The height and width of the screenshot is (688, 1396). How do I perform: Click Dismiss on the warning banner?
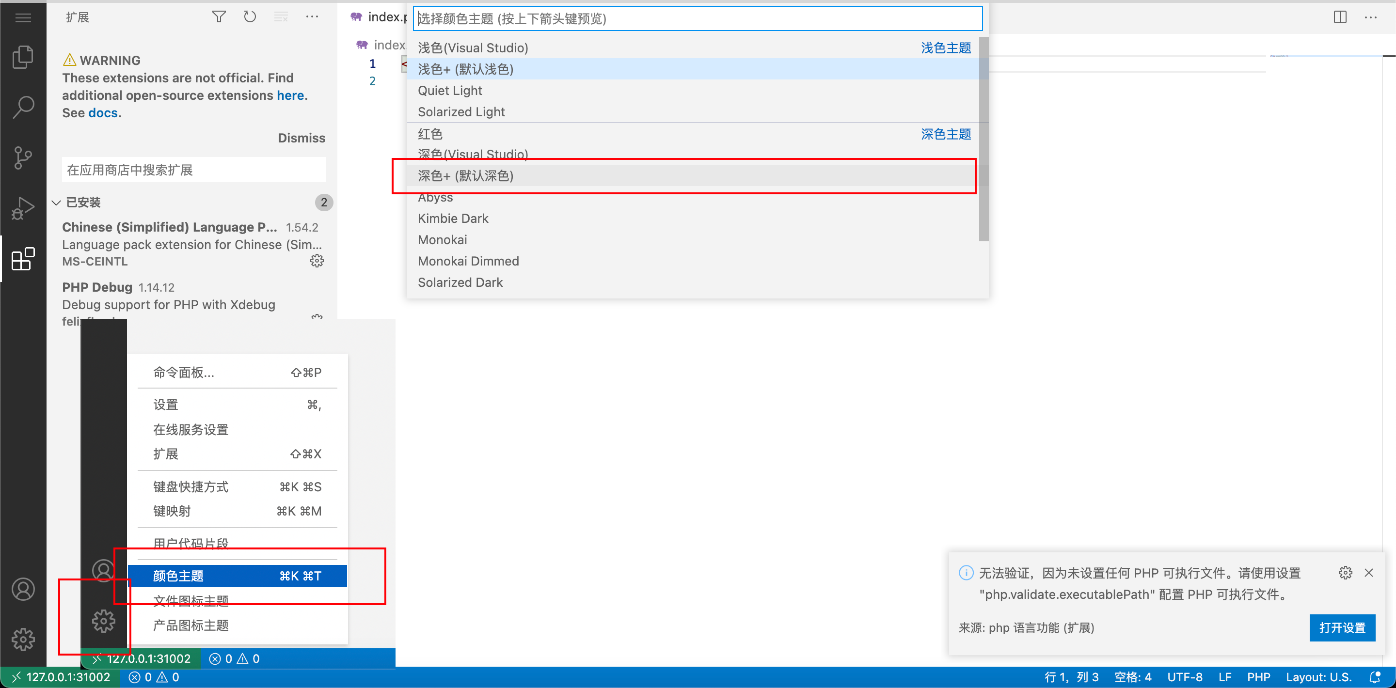301,138
